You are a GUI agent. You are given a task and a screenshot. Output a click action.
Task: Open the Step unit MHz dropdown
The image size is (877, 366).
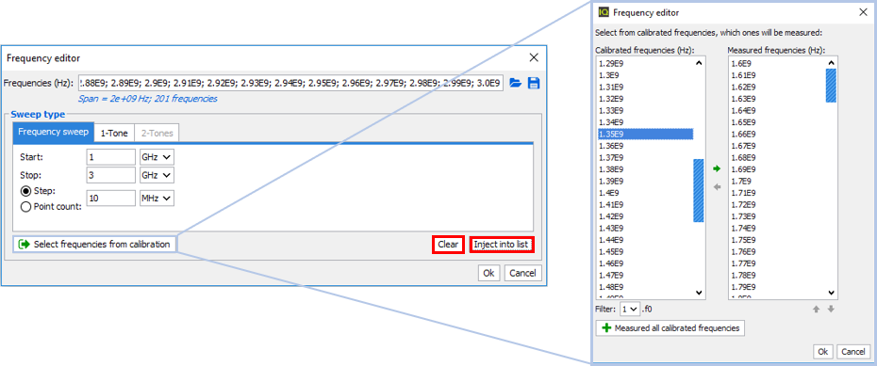pos(157,199)
